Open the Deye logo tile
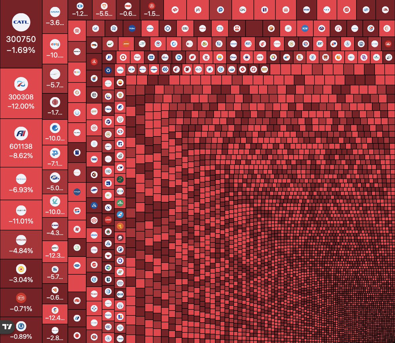The width and height of the screenshot is (395, 343). 233,57
